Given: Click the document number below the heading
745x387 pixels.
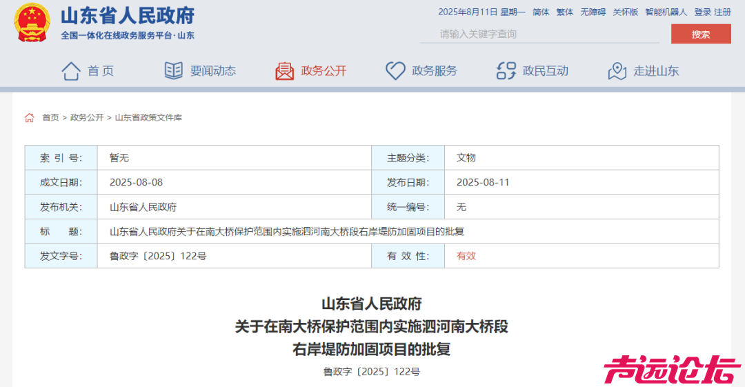Looking at the screenshot, I should coord(372,372).
